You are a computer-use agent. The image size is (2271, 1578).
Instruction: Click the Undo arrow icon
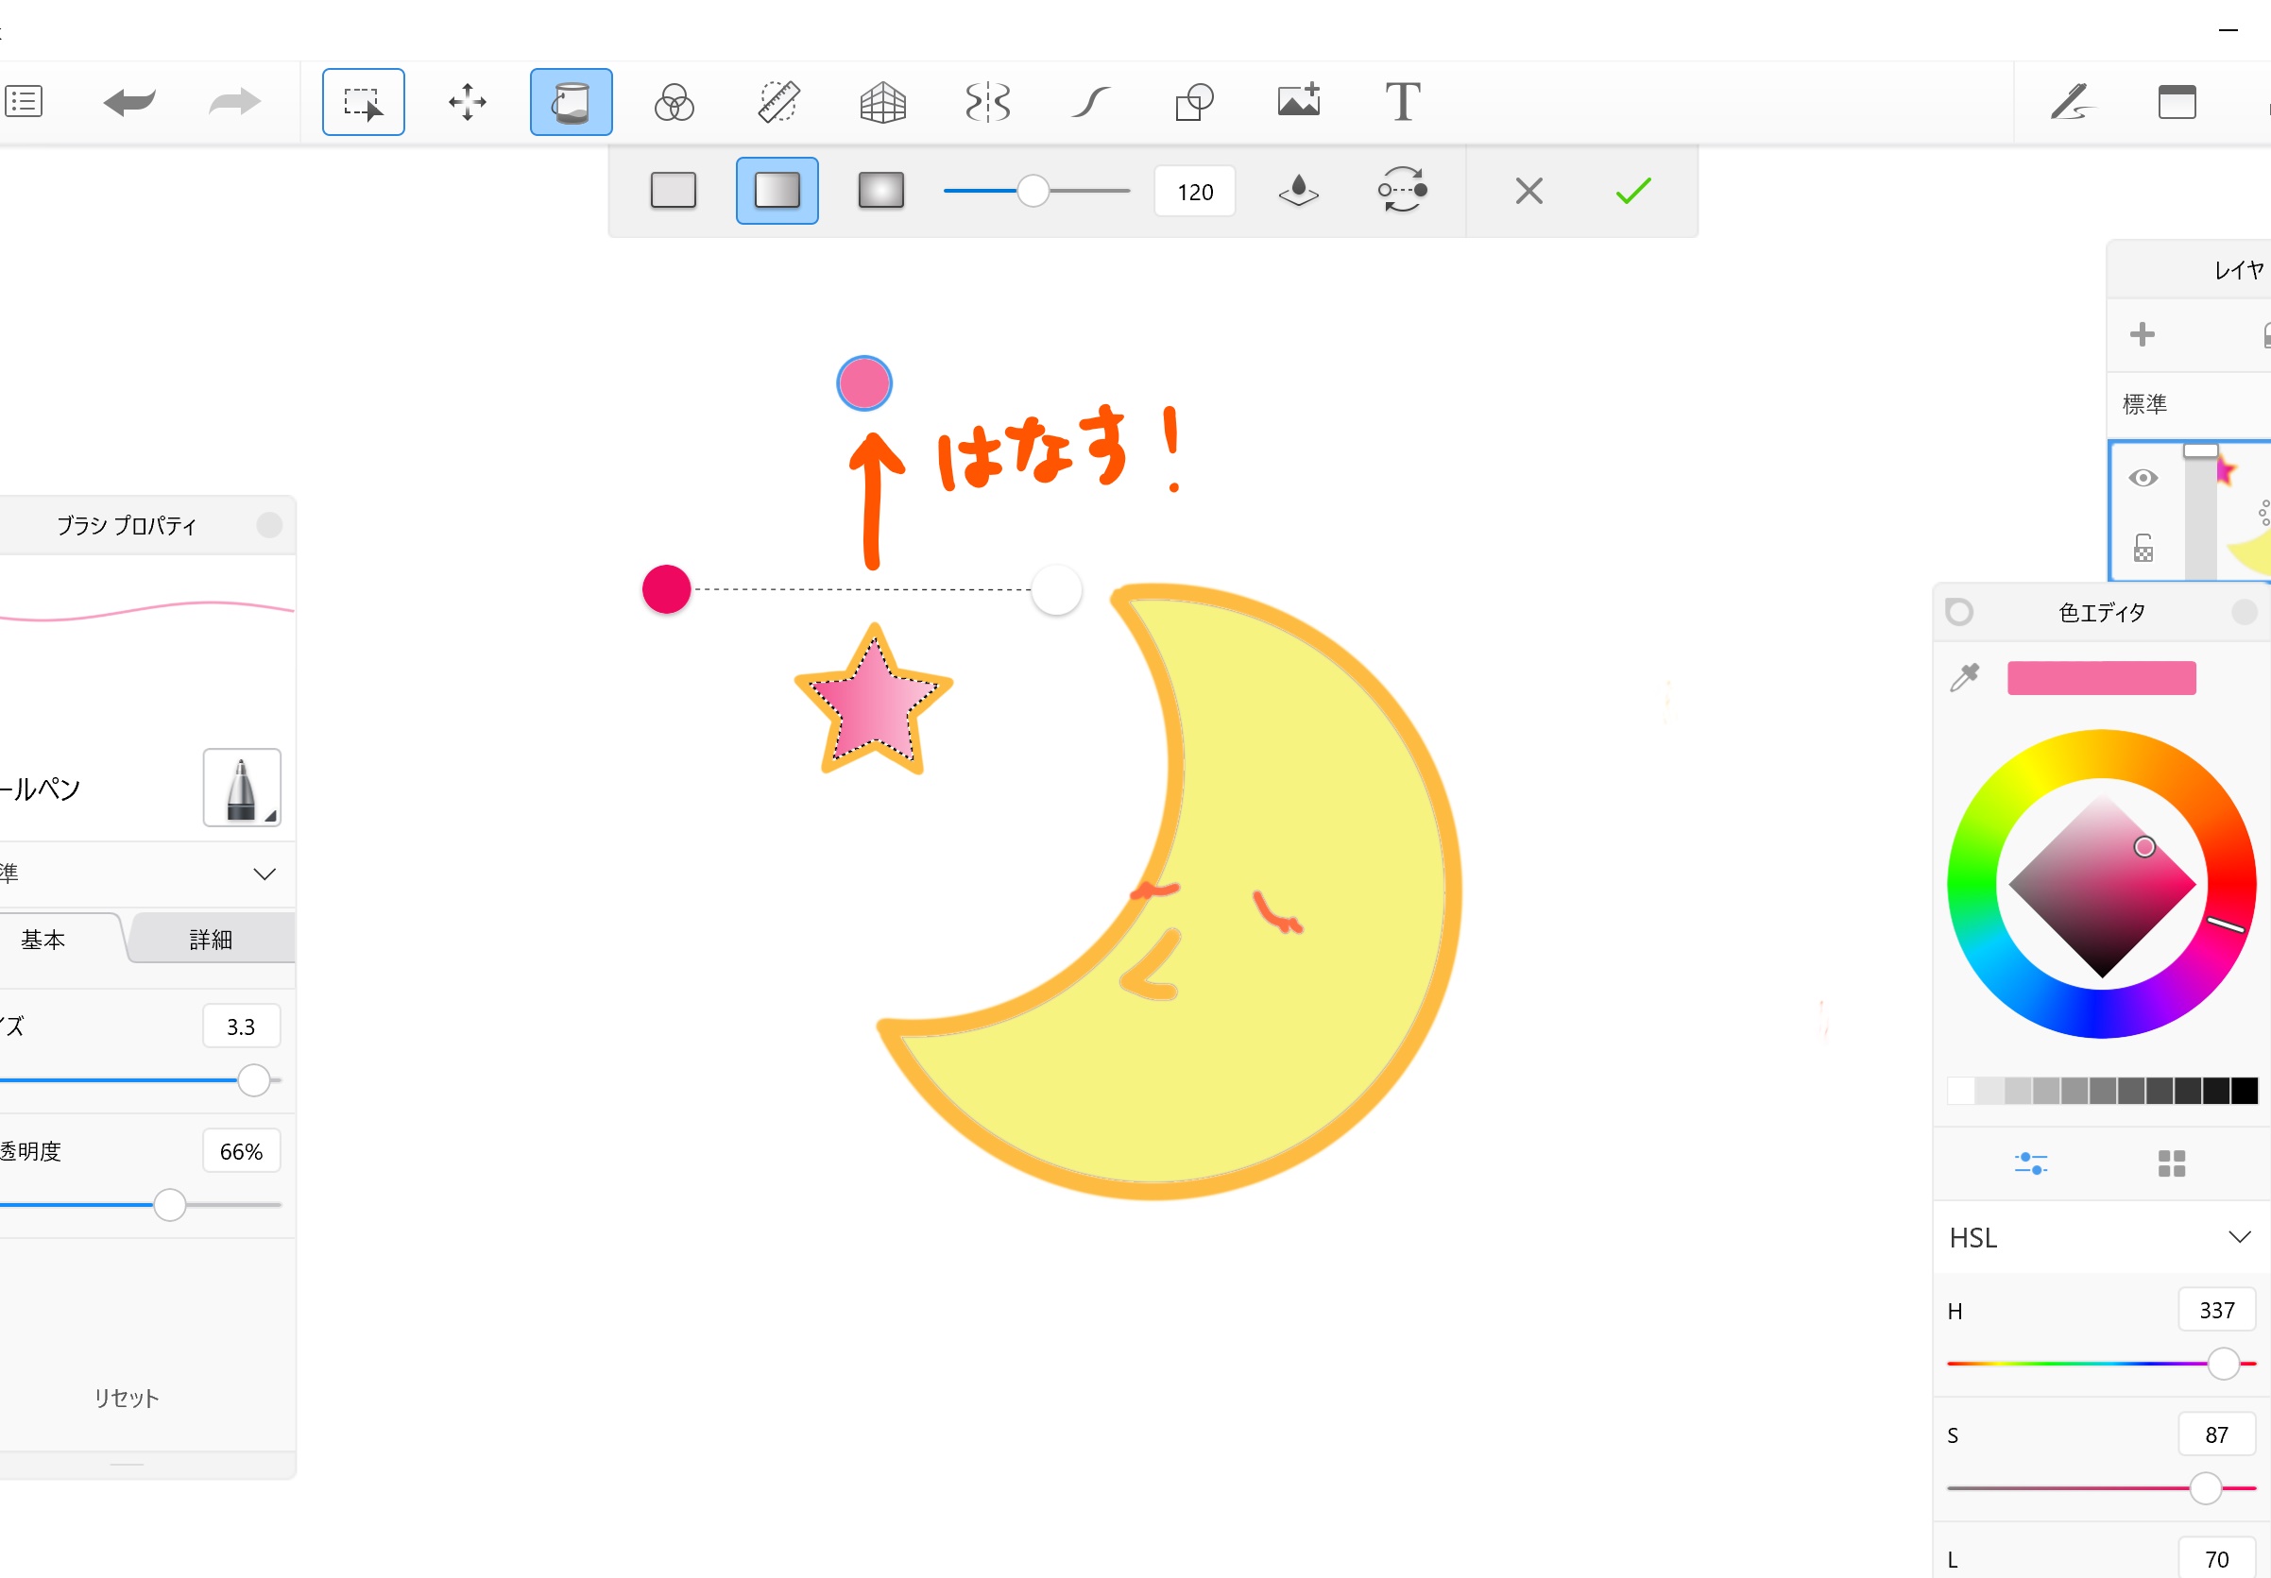[x=129, y=102]
